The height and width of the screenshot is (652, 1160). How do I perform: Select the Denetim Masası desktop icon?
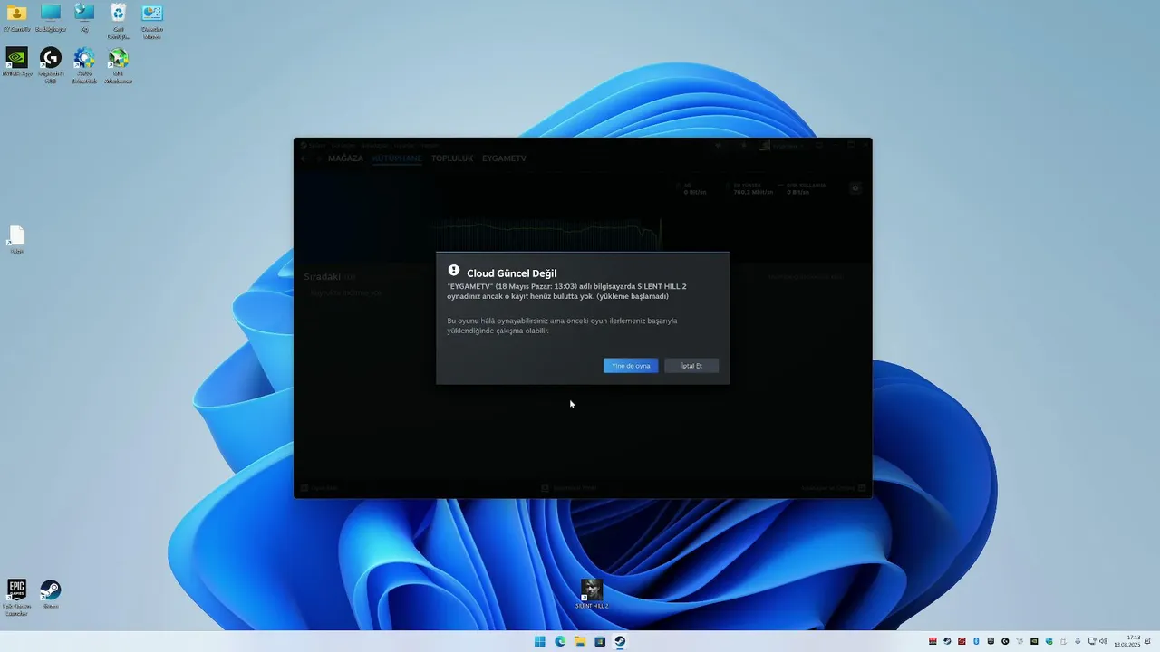pos(152,20)
